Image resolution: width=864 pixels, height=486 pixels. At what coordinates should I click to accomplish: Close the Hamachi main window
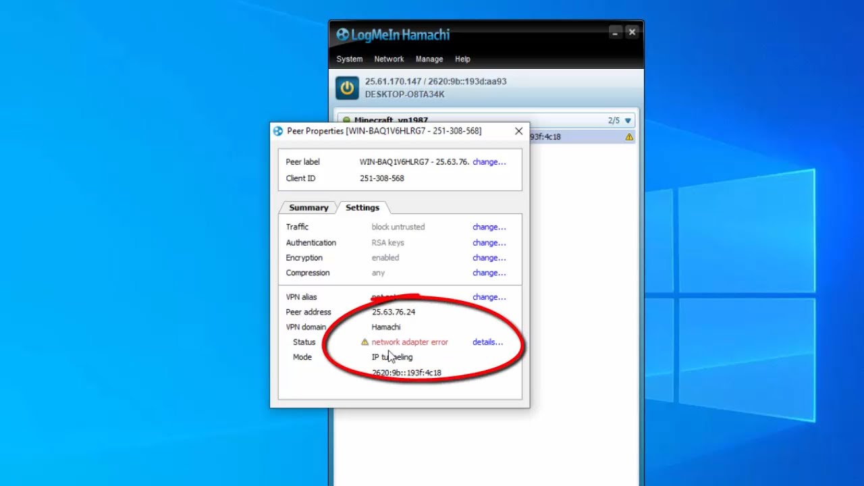[x=632, y=32]
